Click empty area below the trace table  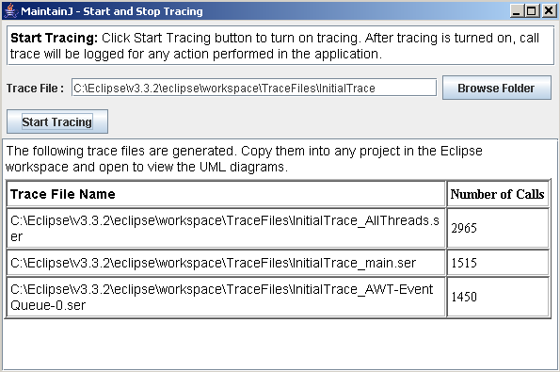279,344
